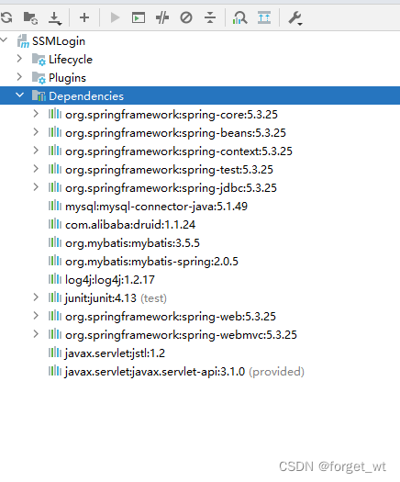Click library icon beside spring-core:5.3.25
This screenshot has width=400, height=482.
(55, 114)
